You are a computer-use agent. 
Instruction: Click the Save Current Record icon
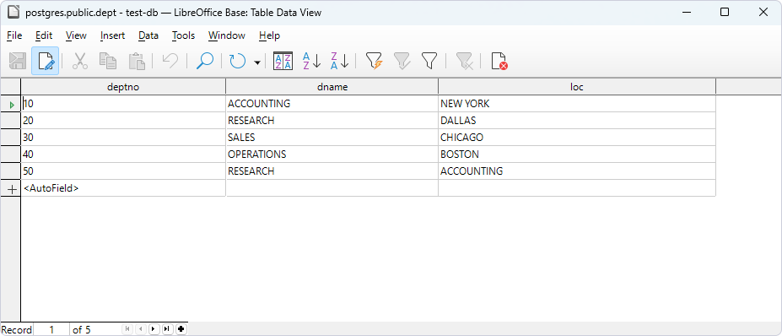(18, 61)
